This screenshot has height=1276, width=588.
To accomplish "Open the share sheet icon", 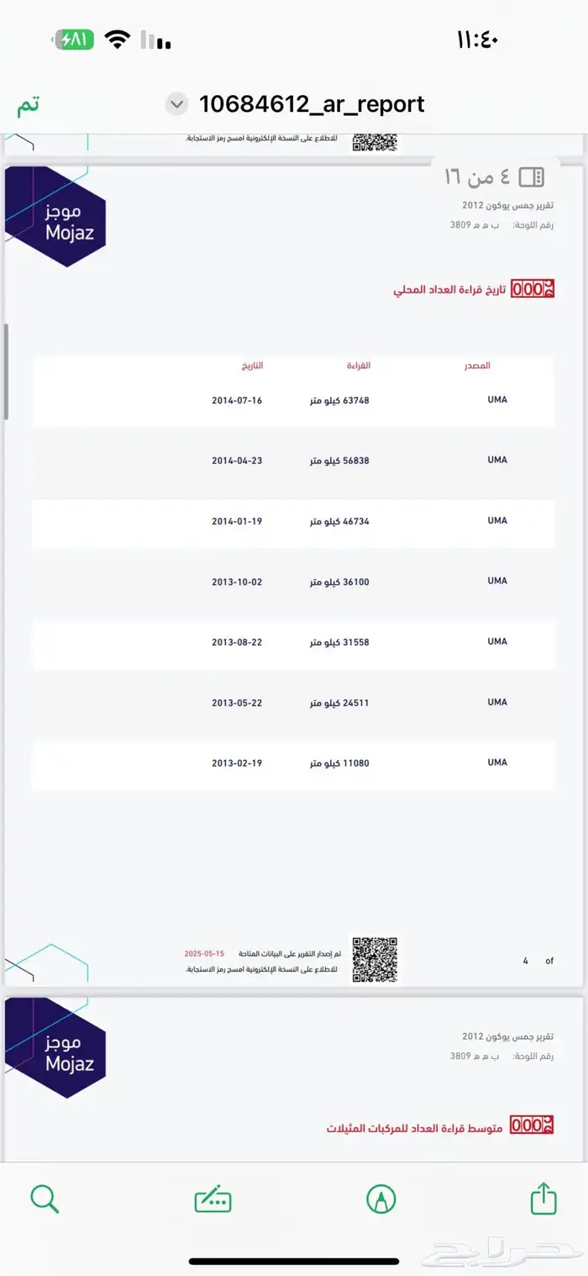I will pos(543,1197).
